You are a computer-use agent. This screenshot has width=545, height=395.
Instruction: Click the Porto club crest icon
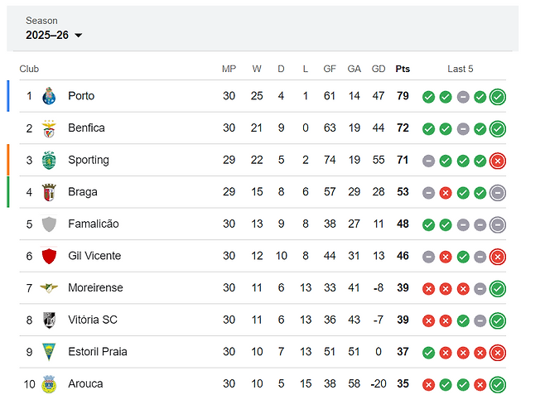point(49,96)
